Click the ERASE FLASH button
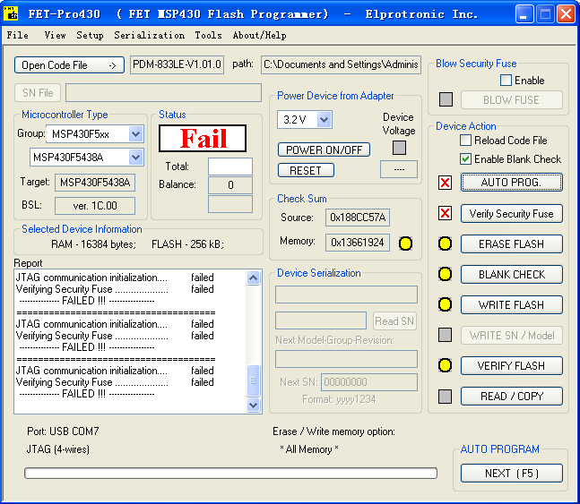Image resolution: width=580 pixels, height=504 pixels. click(x=512, y=243)
